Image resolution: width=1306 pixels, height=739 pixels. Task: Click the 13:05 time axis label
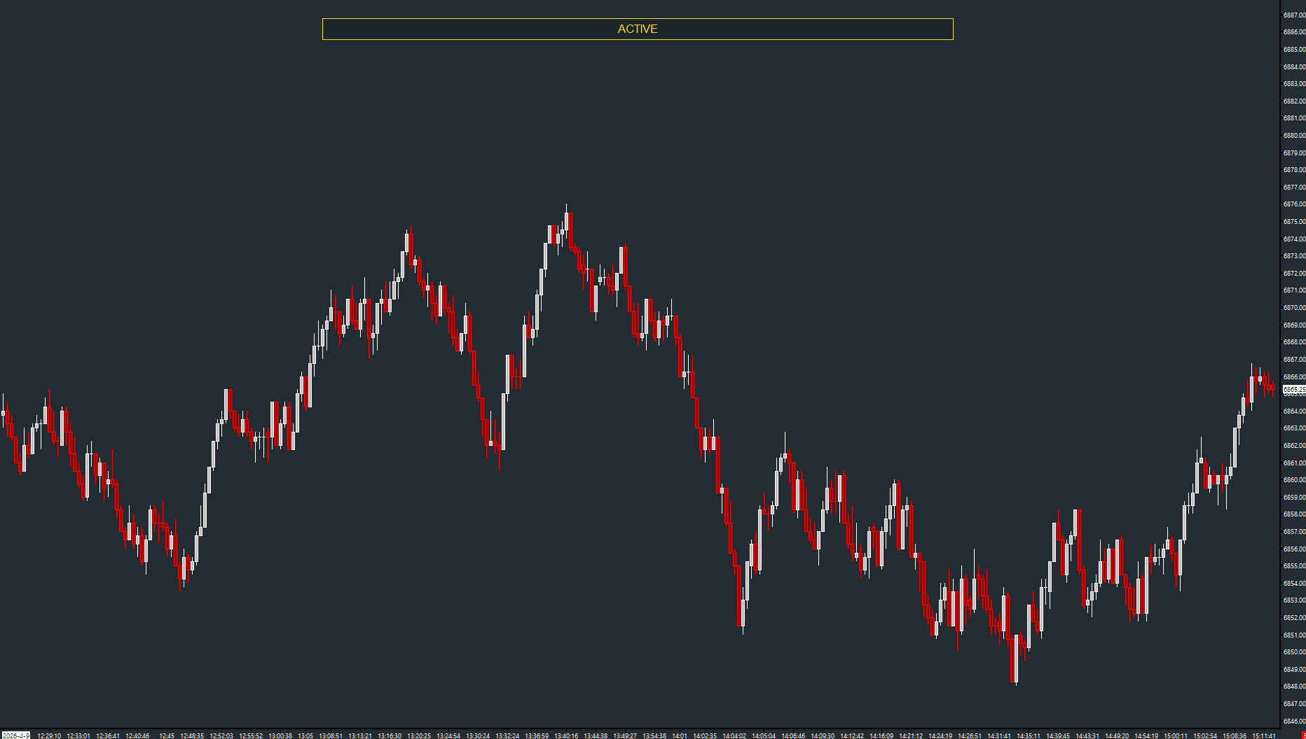[x=305, y=736]
